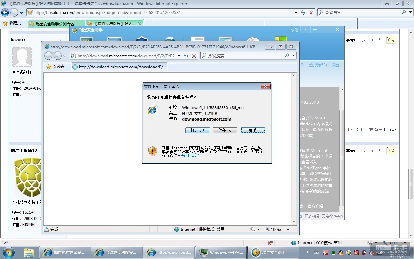This screenshot has height=259, width=414.
Task: Switch to Windows 任务管理器 taskbar item
Action: (221, 252)
